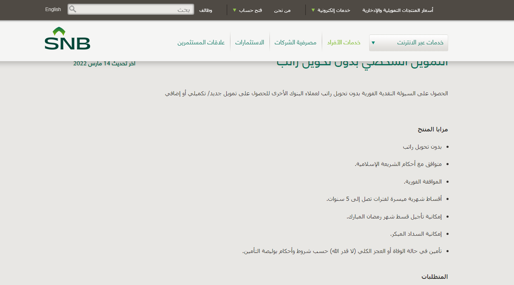Image resolution: width=514 pixels, height=285 pixels.
Task: Open أسعار المنتجات التمويلية والإدخارية link
Action: pyautogui.click(x=398, y=10)
